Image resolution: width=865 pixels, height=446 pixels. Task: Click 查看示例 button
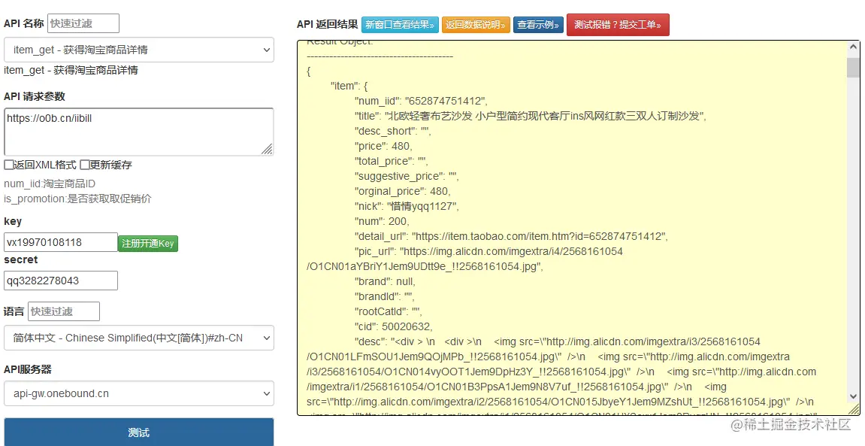(538, 25)
